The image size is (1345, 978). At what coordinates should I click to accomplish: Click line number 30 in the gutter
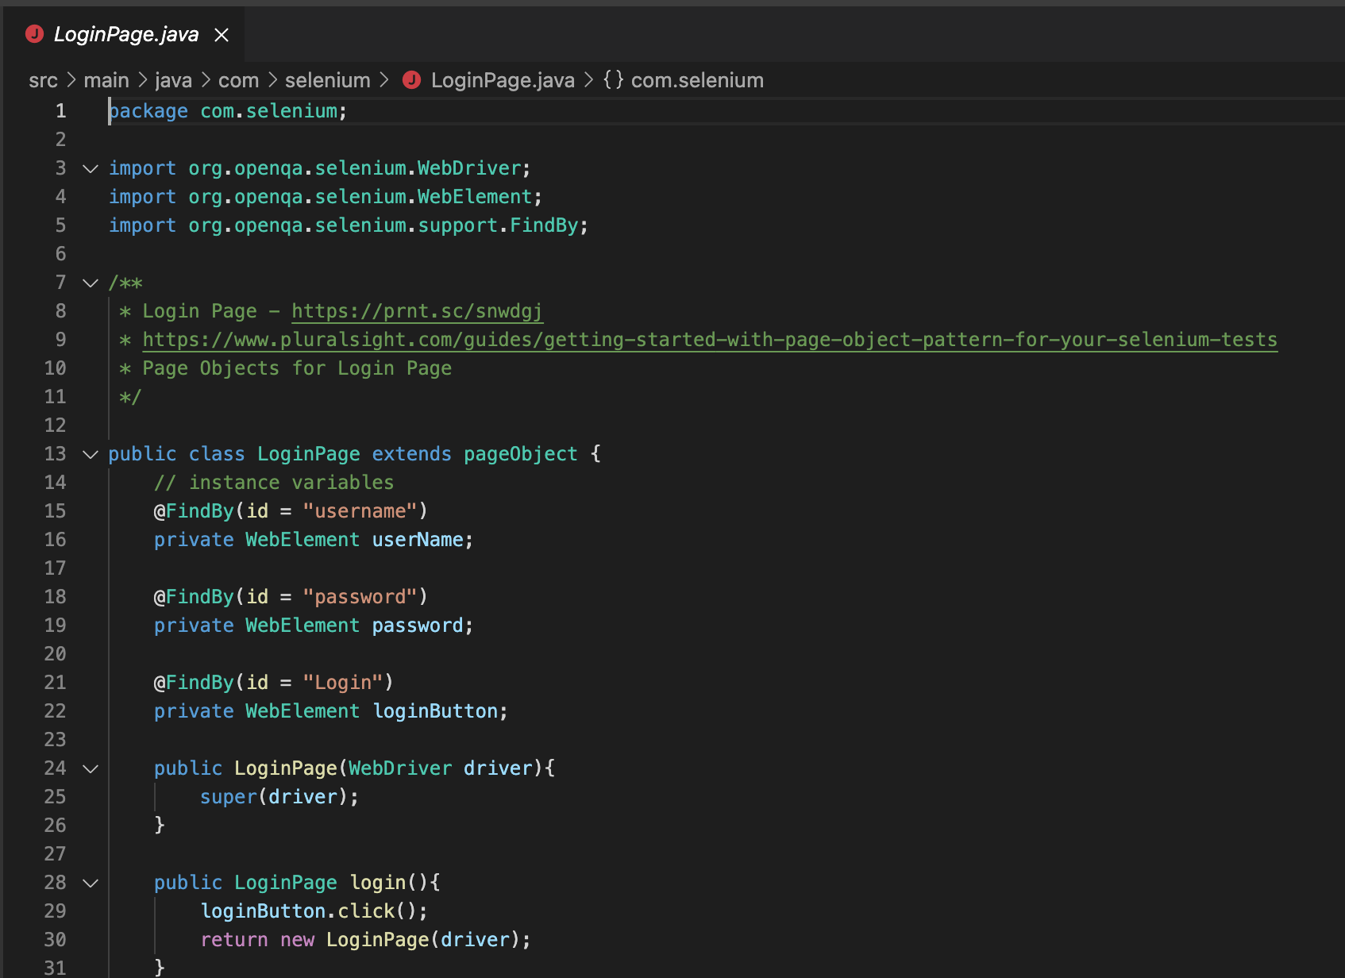(x=55, y=940)
